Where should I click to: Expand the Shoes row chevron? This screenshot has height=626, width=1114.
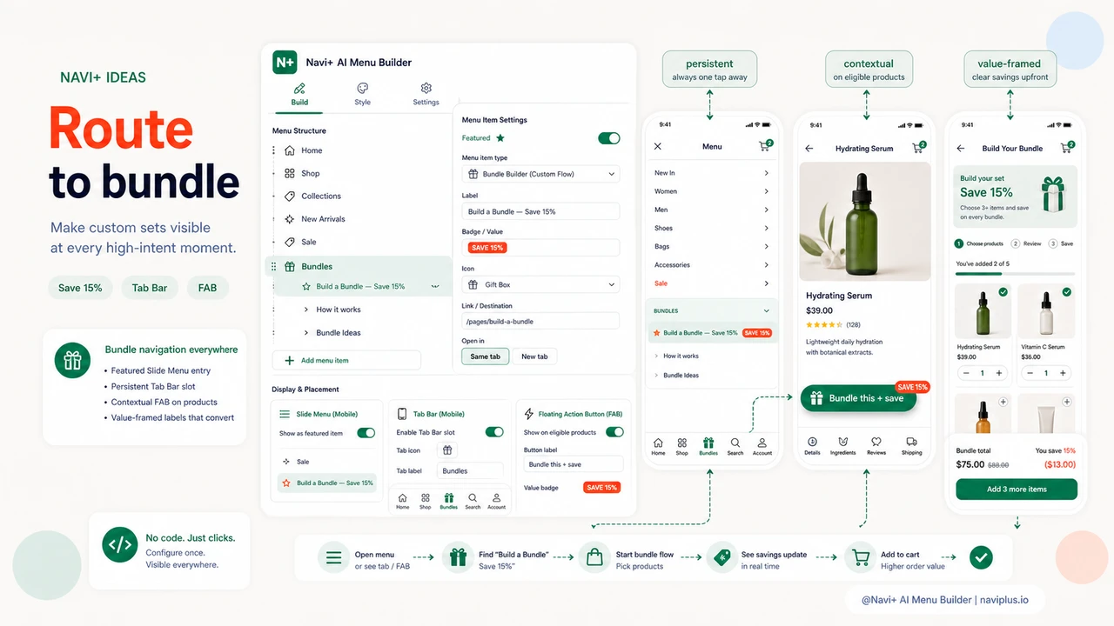(766, 228)
